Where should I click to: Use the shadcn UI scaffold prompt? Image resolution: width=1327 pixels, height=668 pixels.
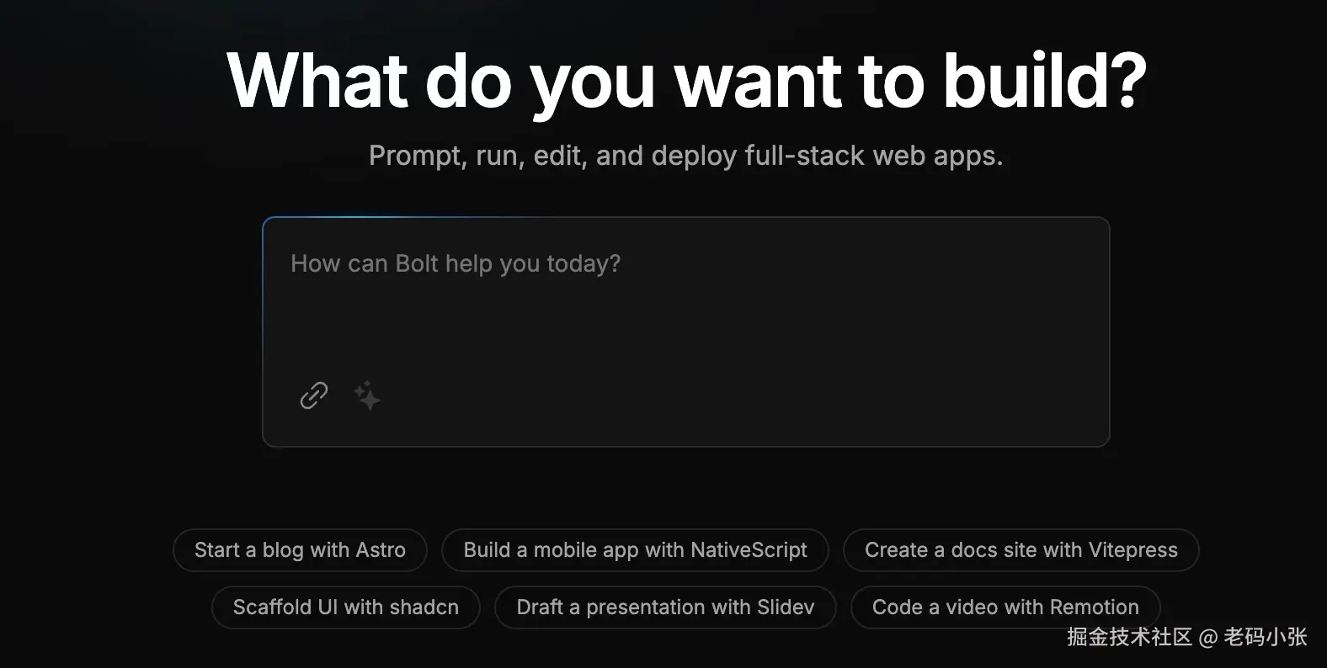coord(345,607)
